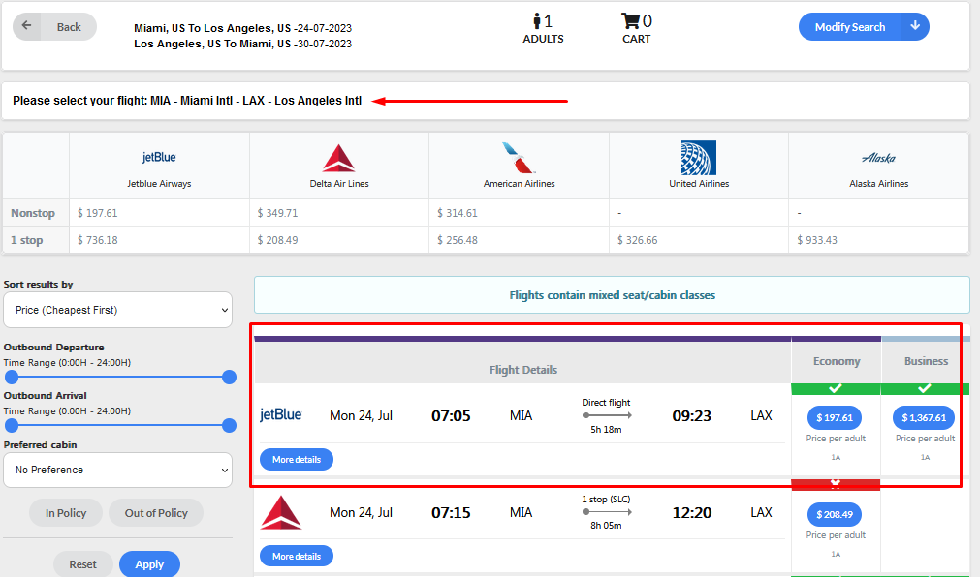Click arrival time 12:20
Image resolution: width=980 pixels, height=577 pixels.
(692, 513)
